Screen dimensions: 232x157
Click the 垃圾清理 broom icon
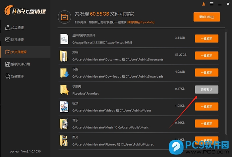(x=8, y=28)
